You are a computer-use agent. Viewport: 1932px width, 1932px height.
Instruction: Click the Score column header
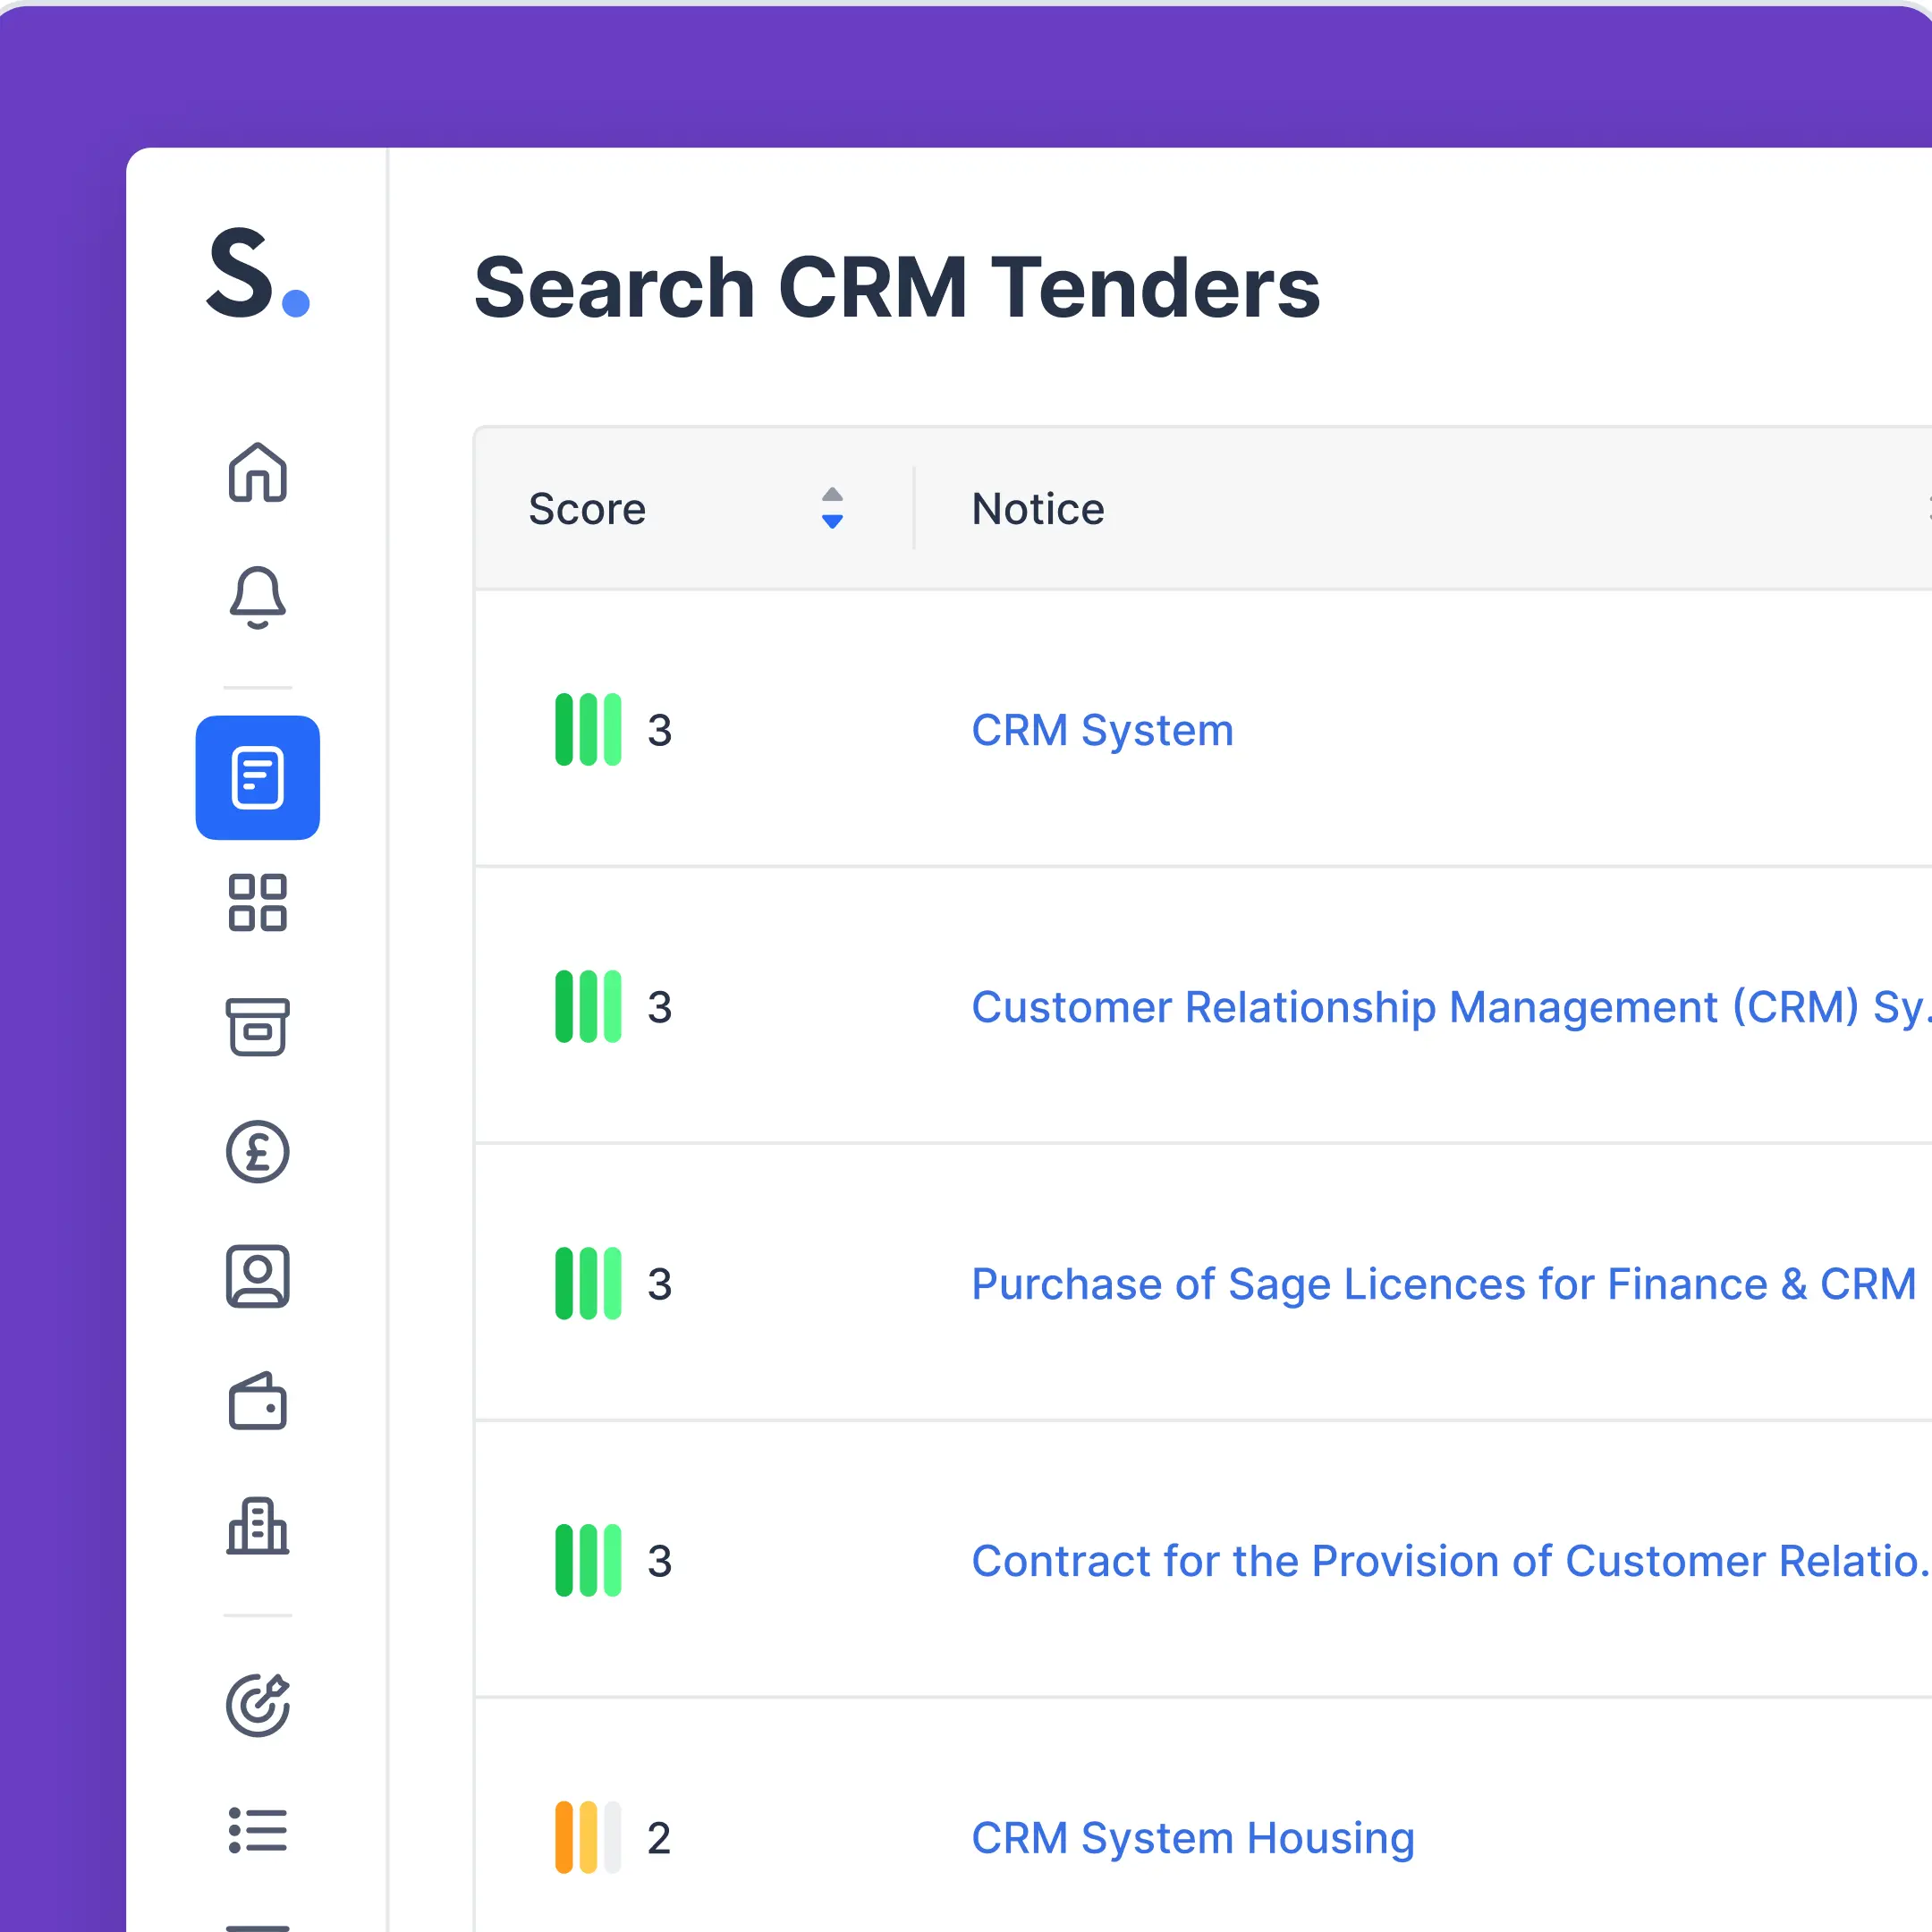[x=587, y=509]
